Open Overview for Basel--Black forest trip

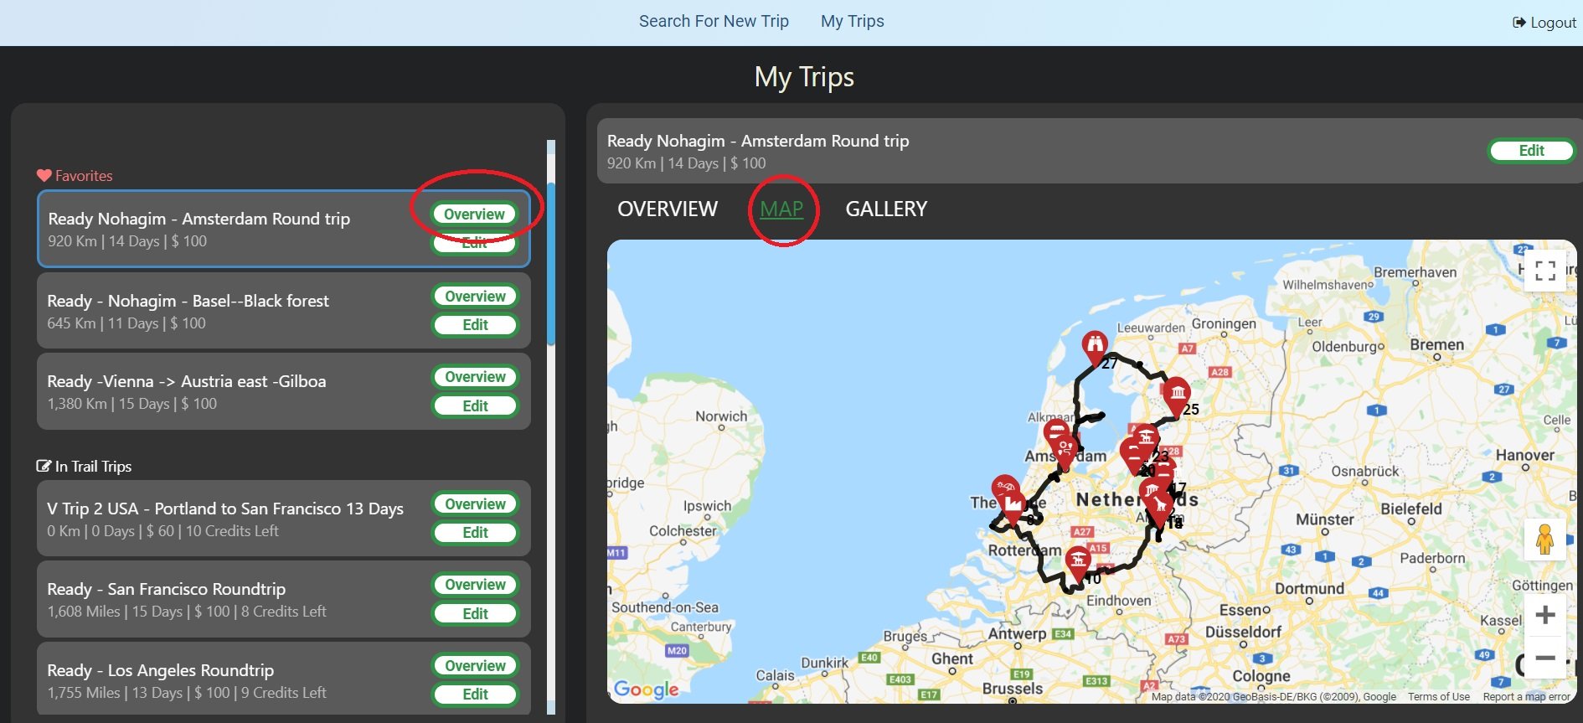[x=475, y=296]
